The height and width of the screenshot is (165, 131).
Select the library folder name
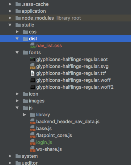pos(43,115)
